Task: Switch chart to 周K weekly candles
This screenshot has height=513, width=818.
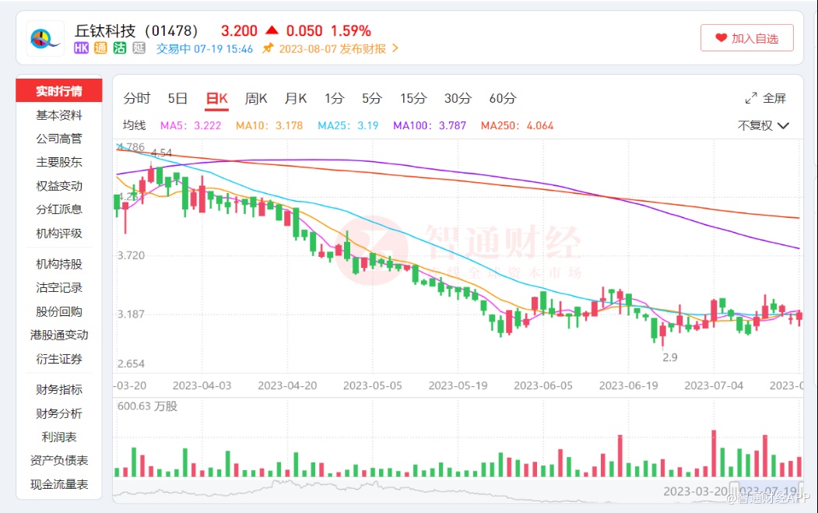Action: tap(256, 98)
